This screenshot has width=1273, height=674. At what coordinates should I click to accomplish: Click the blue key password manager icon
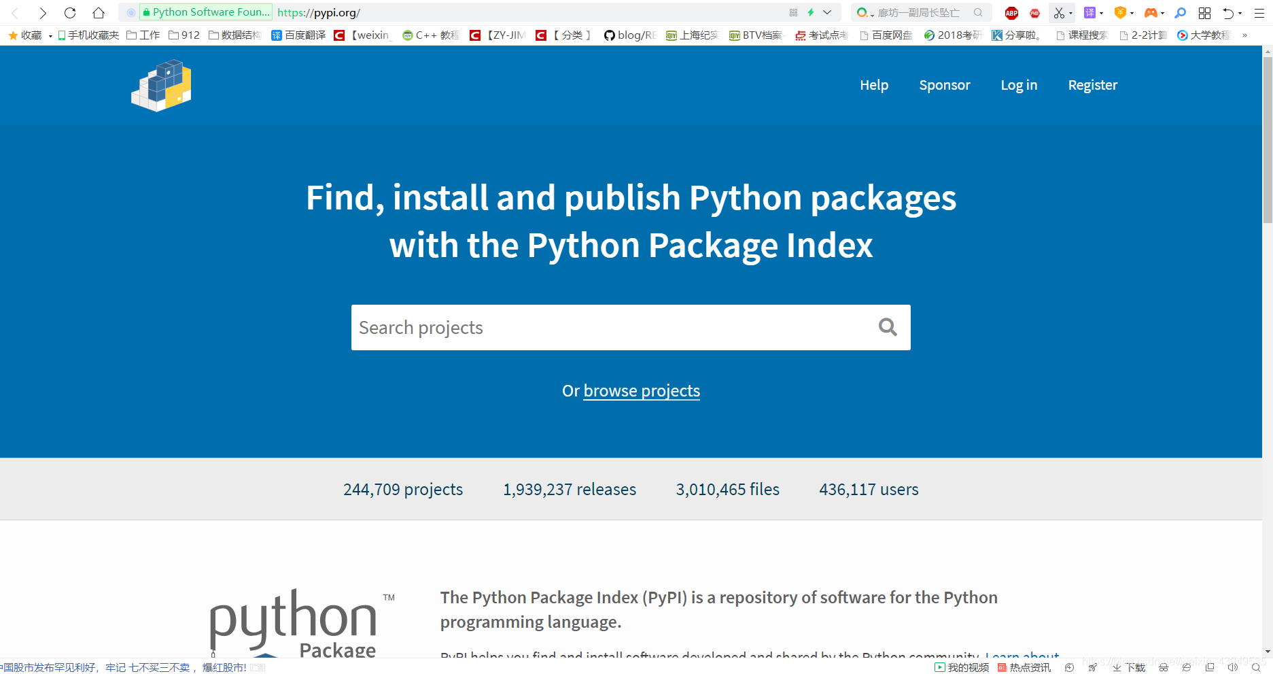click(x=1181, y=13)
